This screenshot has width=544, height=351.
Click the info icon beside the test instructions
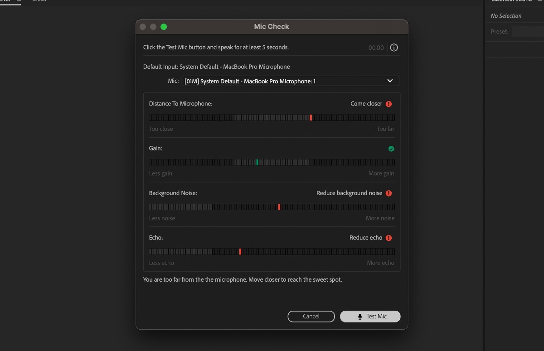point(393,47)
